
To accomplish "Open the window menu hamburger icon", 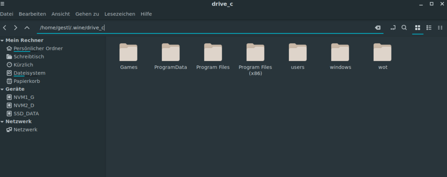I will [3, 3].
